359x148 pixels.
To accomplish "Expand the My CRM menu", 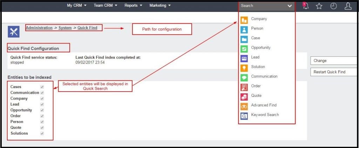I will 77,6.
